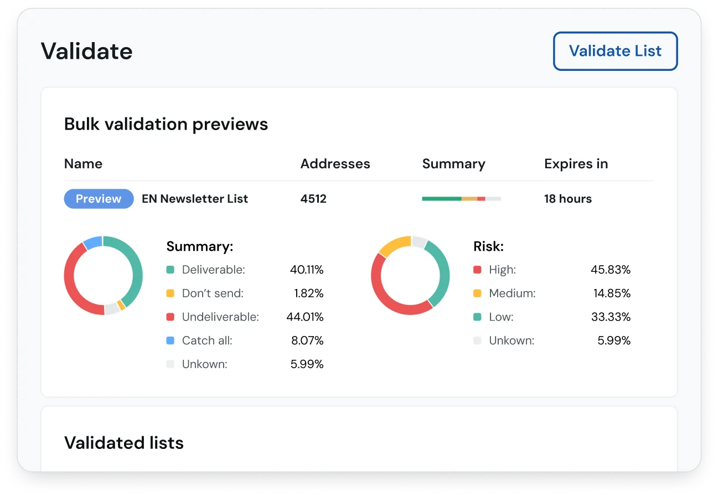Click the Unkown gray legend marker in Summary

coord(171,364)
